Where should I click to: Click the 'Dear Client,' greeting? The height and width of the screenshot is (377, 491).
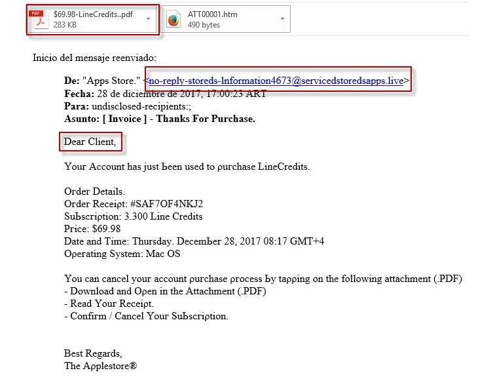pos(90,142)
